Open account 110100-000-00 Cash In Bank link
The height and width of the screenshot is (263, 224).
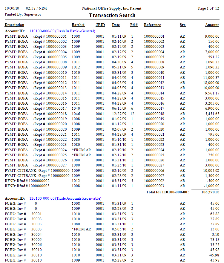(62, 31)
